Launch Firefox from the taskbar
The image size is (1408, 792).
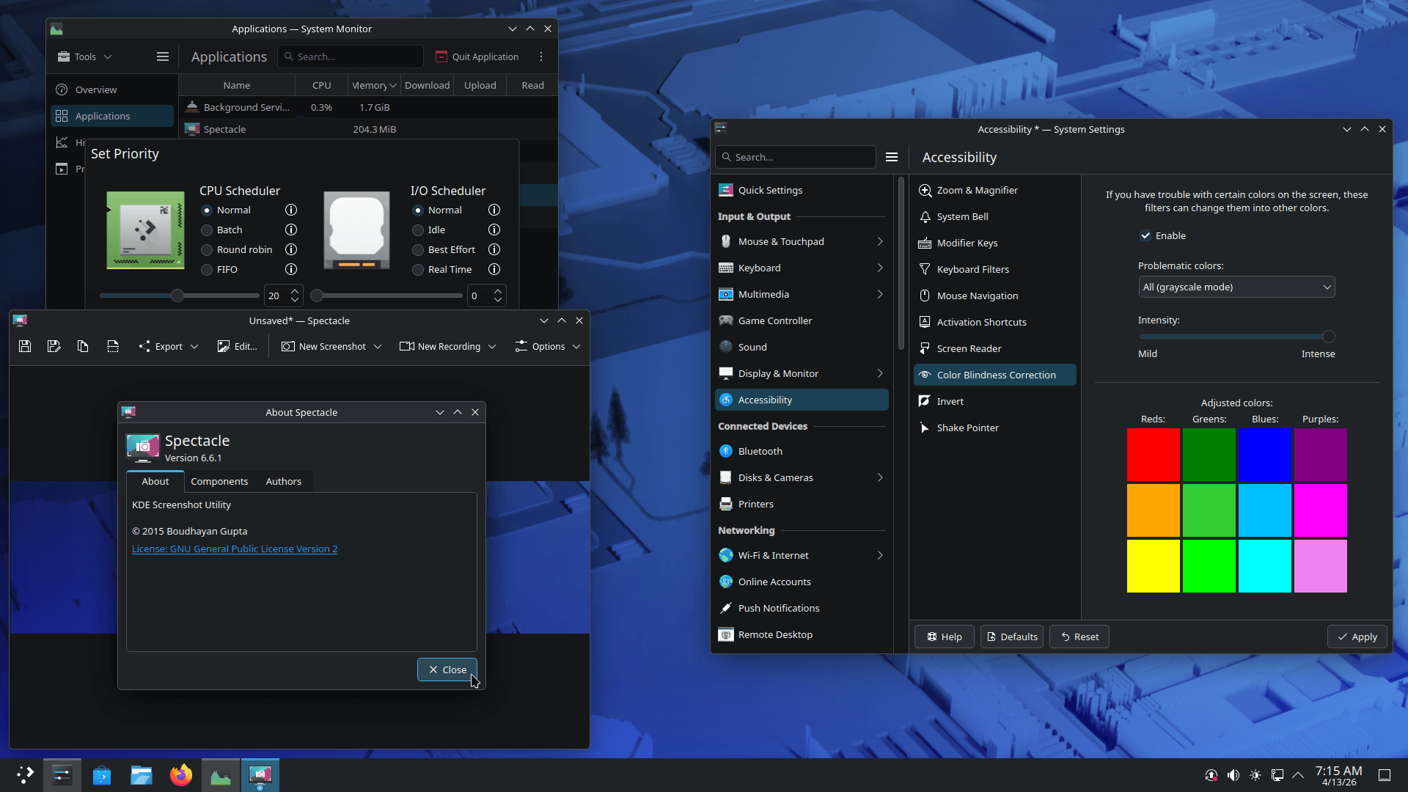pos(180,774)
